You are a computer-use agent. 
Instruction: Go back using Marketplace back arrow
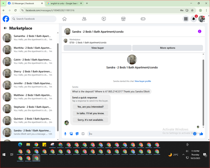(5, 28)
